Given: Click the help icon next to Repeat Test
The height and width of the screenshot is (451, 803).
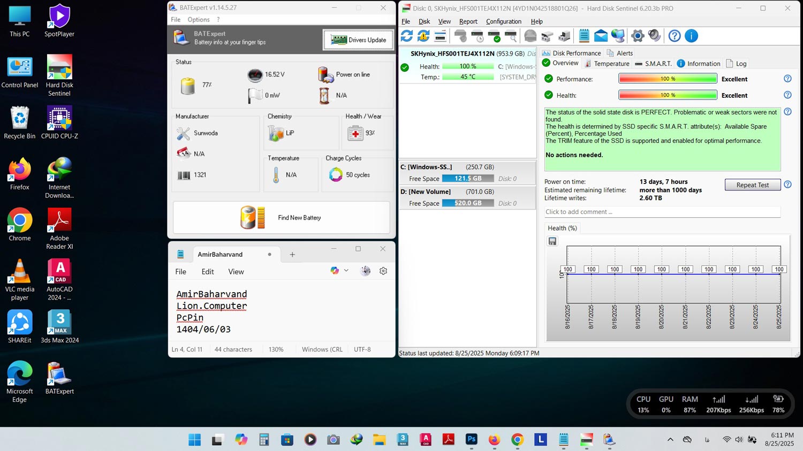Looking at the screenshot, I should click(x=787, y=185).
